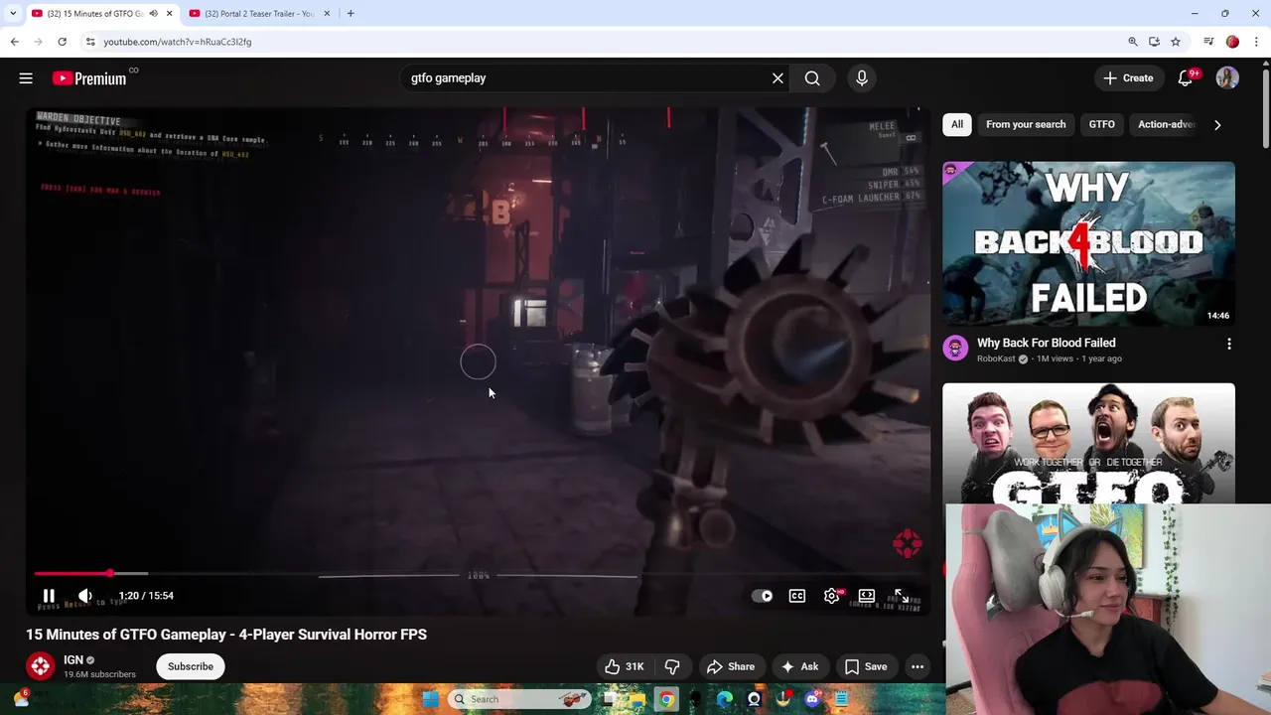Toggle closed captions with the CC button
The width and height of the screenshot is (1271, 715).
[x=796, y=596]
